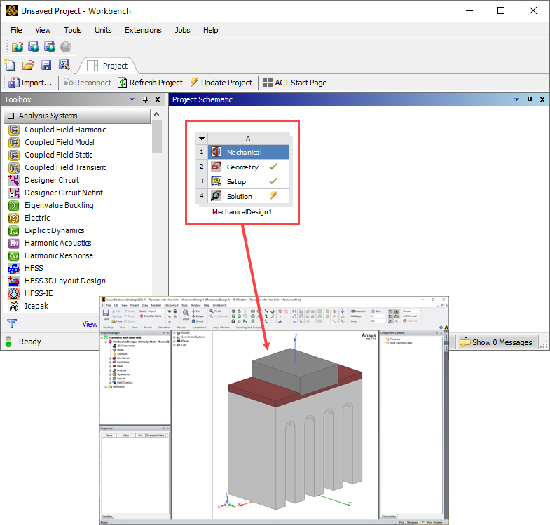The width and height of the screenshot is (550, 525).
Task: Collapse the Analysis Systems group
Action: (11, 116)
